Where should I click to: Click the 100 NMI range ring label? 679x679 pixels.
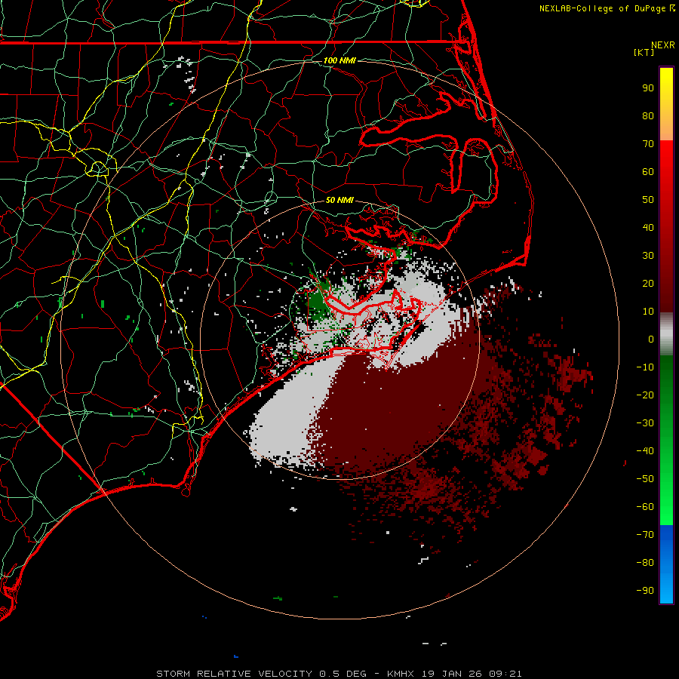point(339,60)
